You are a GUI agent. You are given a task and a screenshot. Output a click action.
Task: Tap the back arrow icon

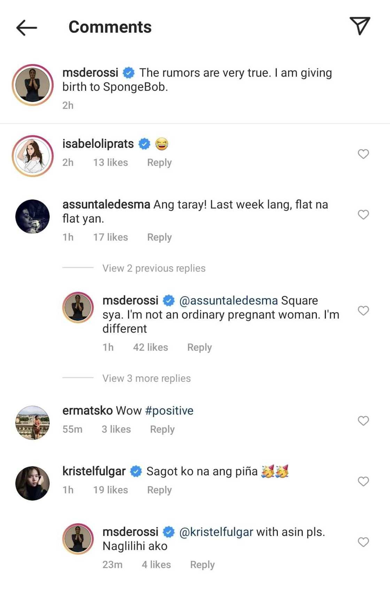coord(26,27)
